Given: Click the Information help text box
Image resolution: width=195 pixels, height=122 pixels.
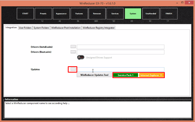Looking at the screenshot, I should (x=98, y=110).
